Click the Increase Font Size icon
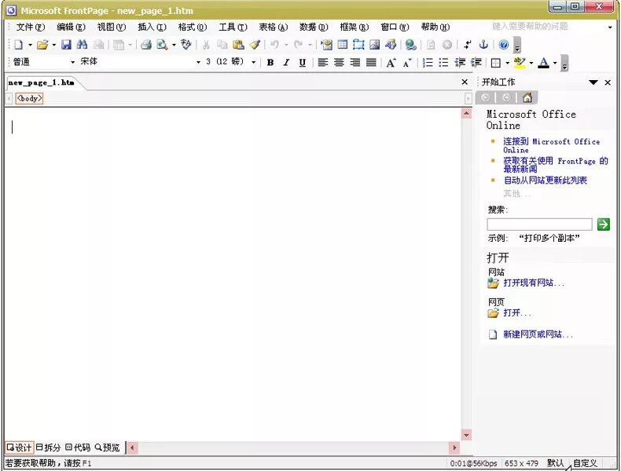Image resolution: width=621 pixels, height=471 pixels. point(391,63)
